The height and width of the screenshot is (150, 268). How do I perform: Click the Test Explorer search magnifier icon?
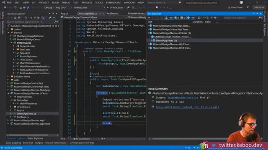(260, 17)
